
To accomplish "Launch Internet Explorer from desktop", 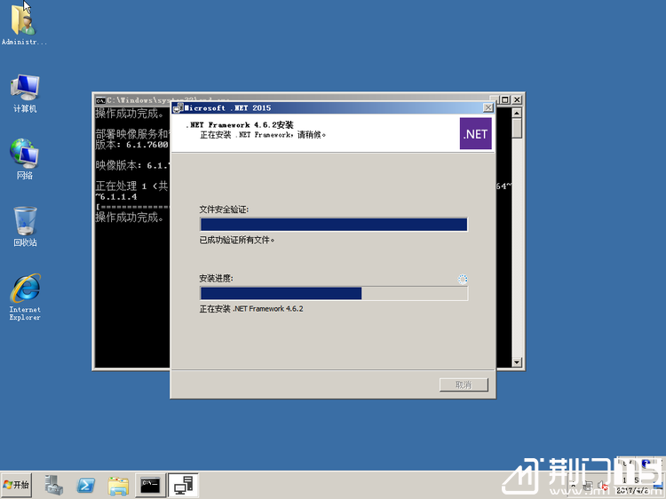I will point(25,297).
